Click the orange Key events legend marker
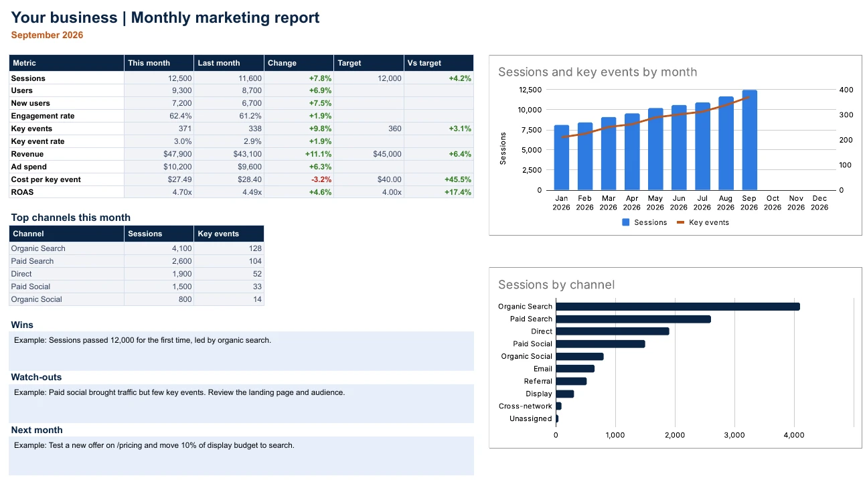This screenshot has height=480, width=867. point(681,222)
